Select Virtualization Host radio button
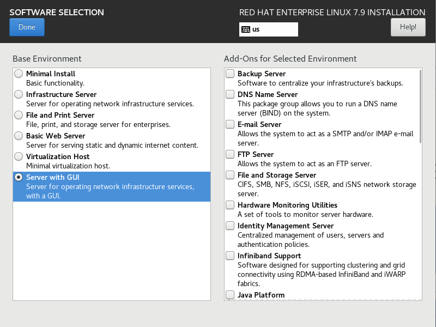436x327 pixels. click(x=19, y=156)
